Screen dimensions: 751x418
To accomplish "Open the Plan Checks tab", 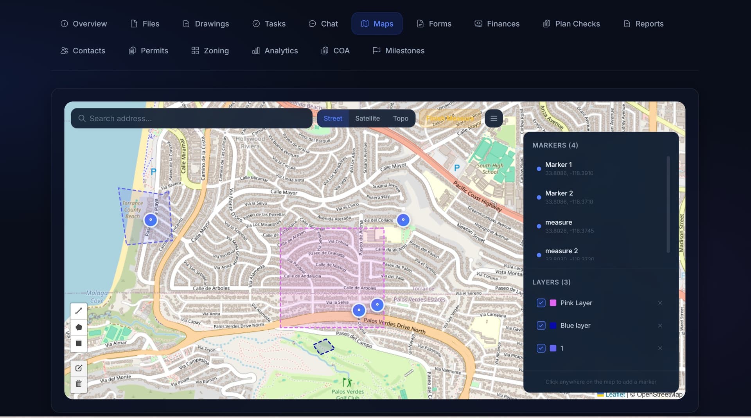I will click(x=571, y=23).
